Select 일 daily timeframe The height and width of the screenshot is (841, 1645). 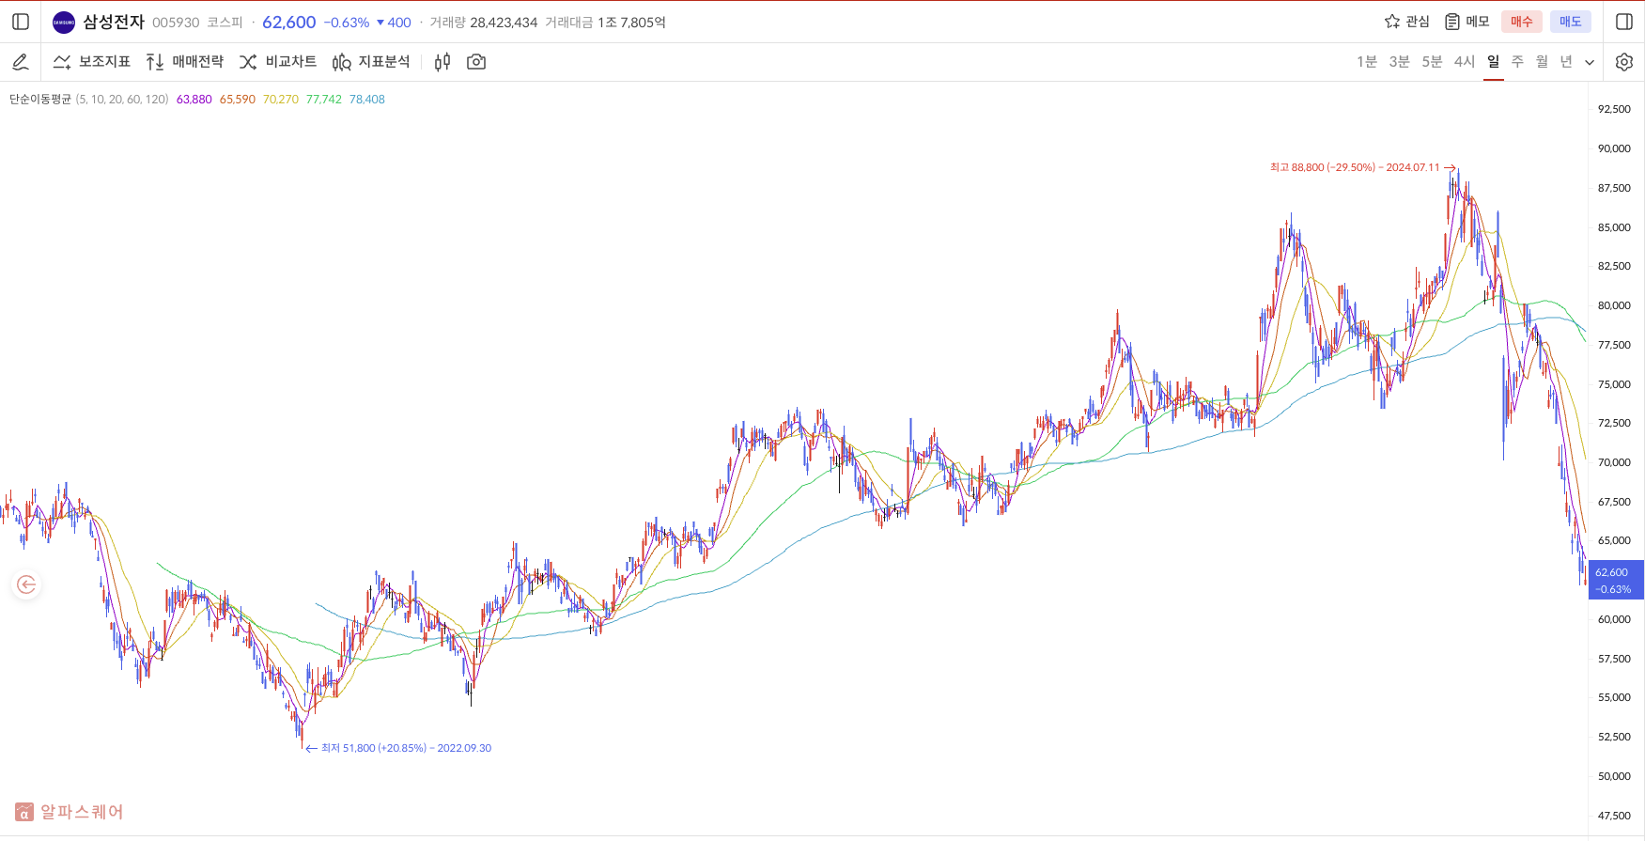coord(1494,62)
